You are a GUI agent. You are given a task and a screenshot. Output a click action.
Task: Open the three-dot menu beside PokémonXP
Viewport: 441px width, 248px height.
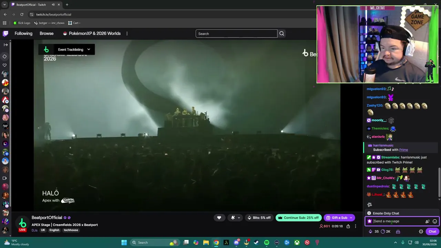coord(127,33)
